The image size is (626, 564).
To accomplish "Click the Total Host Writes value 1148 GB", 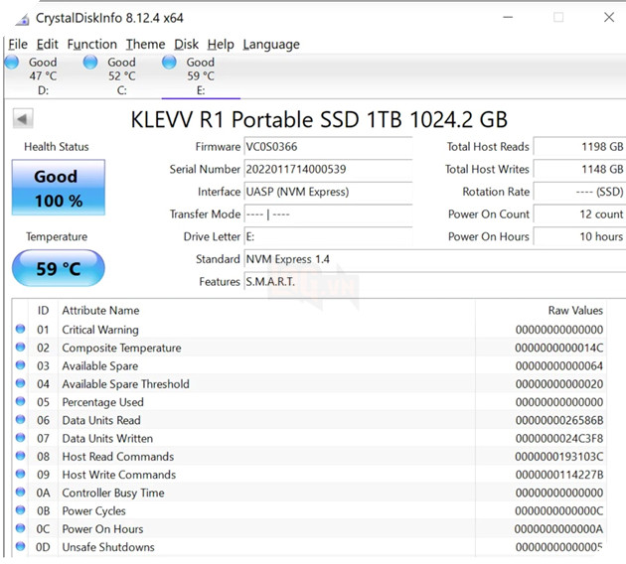I will click(579, 169).
